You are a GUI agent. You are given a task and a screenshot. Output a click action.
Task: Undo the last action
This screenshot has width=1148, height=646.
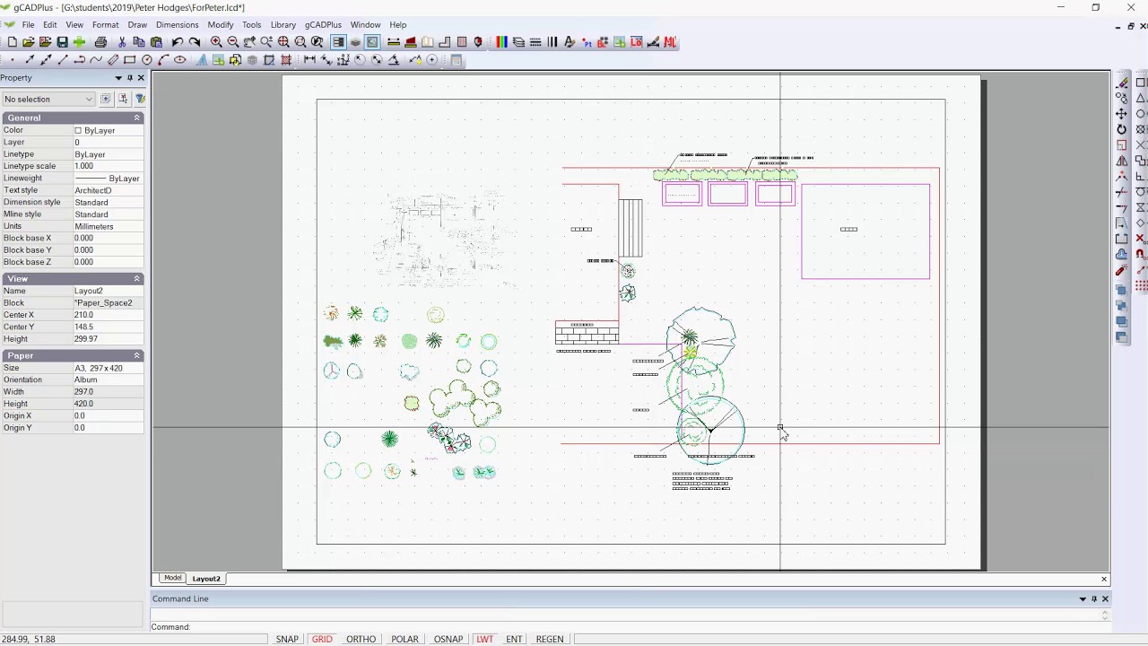tap(178, 42)
